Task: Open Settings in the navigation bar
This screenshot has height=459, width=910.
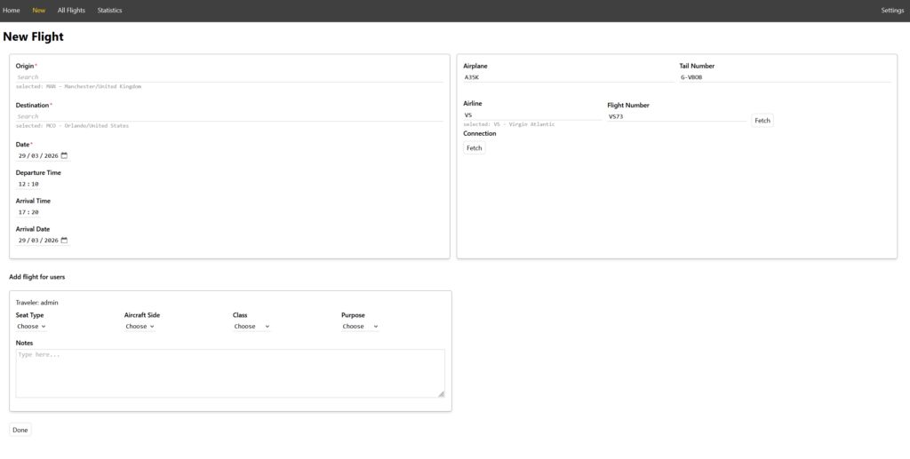Action: [892, 10]
